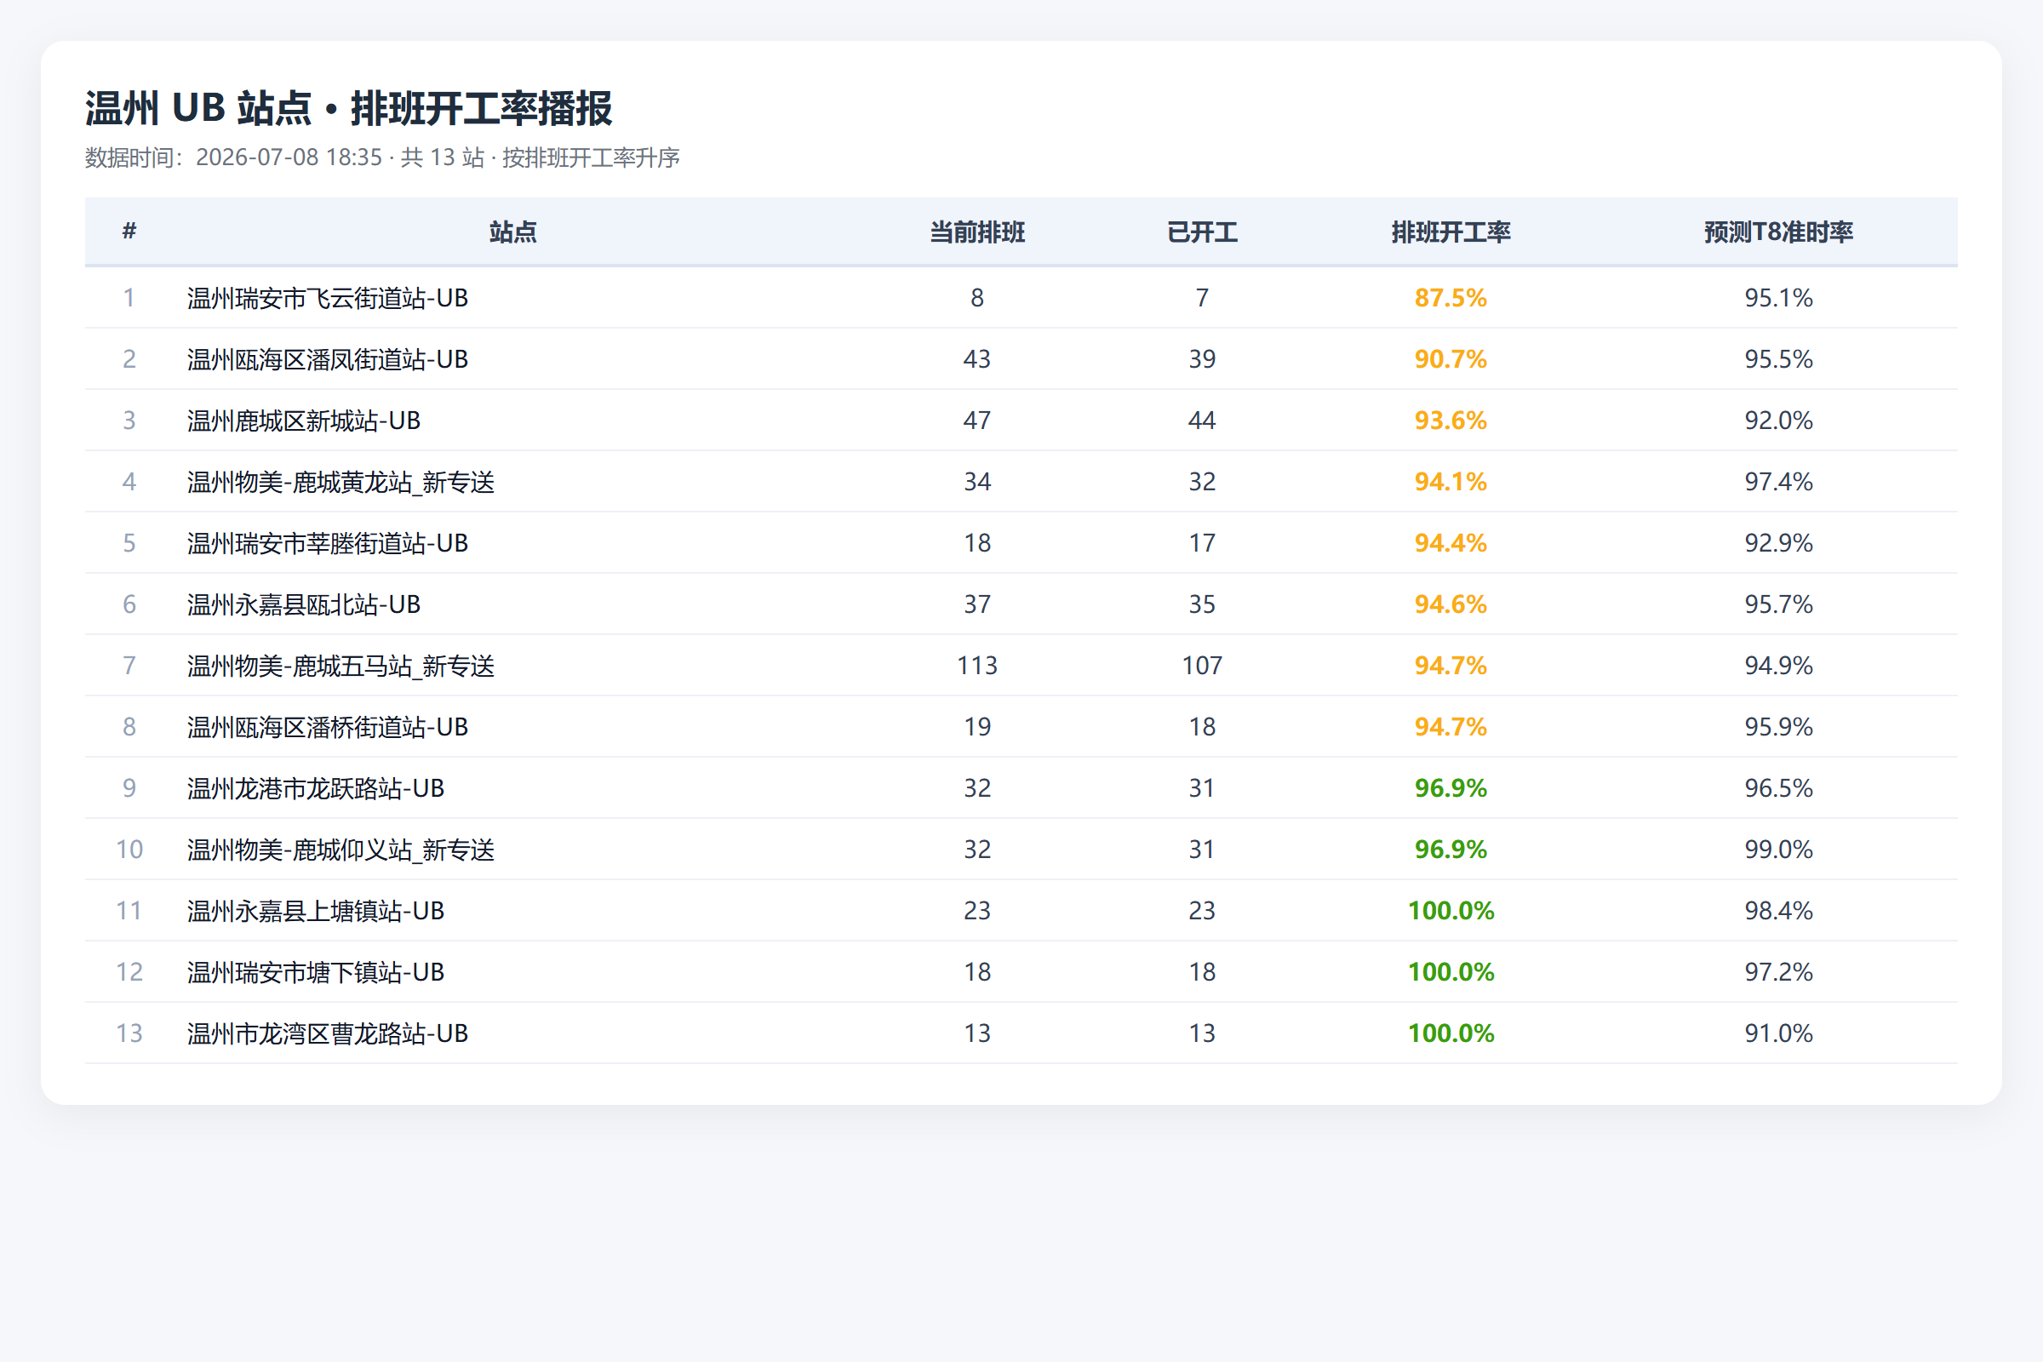The height and width of the screenshot is (1362, 2043).
Task: Click the # index column header
Action: [129, 231]
